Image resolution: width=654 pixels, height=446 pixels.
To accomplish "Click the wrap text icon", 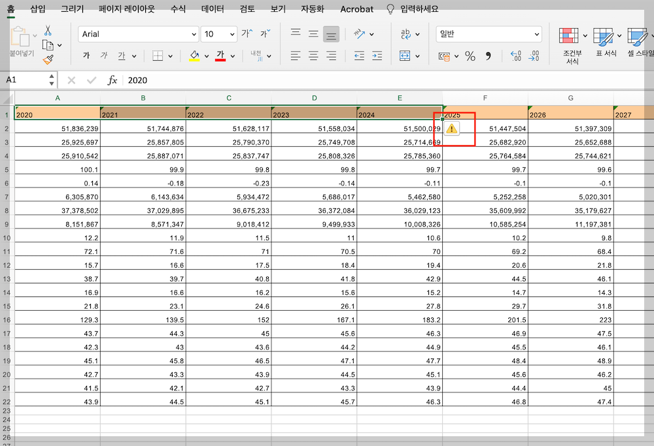I will click(x=405, y=34).
